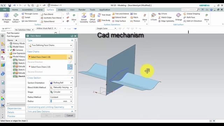This screenshot has height=126, width=224.
Task: Collapse the Face Chains section
Action: tap(72, 51)
